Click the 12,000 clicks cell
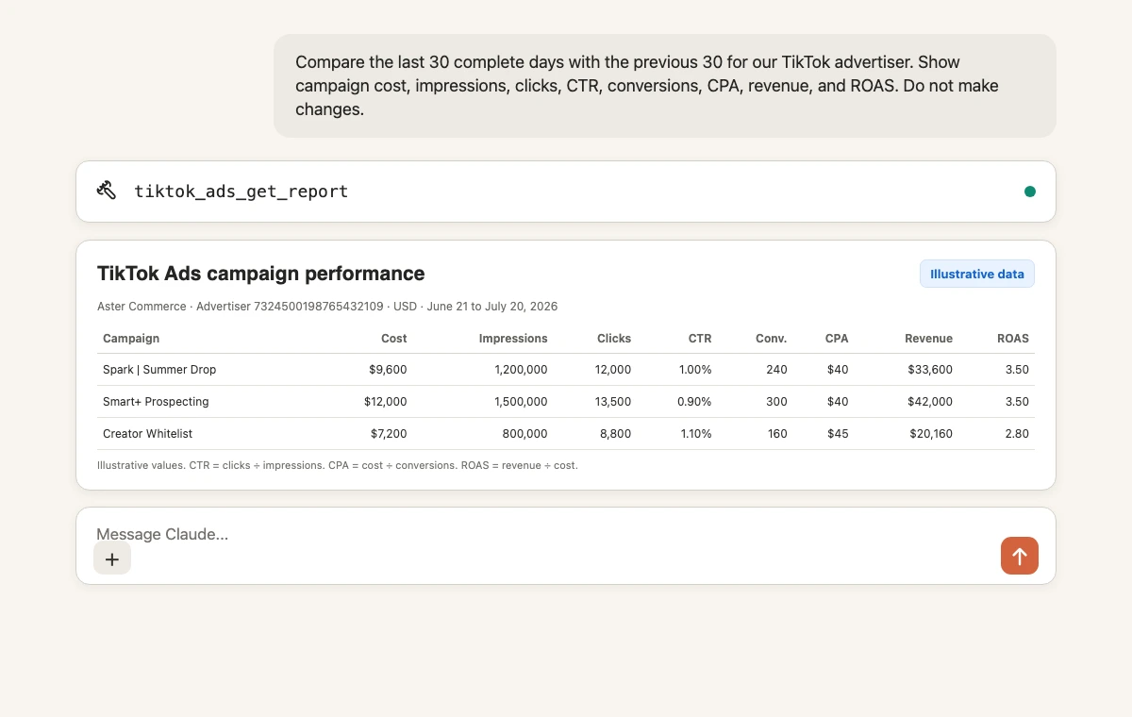1132x717 pixels. pyautogui.click(x=613, y=370)
